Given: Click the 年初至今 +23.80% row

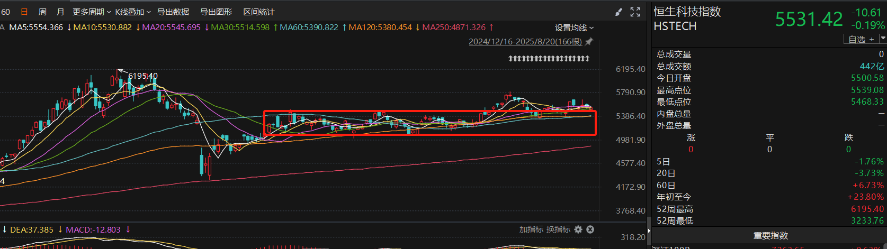Looking at the screenshot, I should 770,197.
